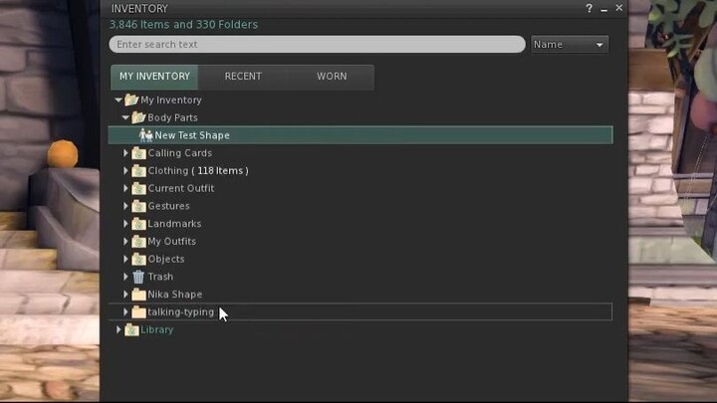The width and height of the screenshot is (717, 403).
Task: Switch to the Recent tab
Action: point(243,77)
